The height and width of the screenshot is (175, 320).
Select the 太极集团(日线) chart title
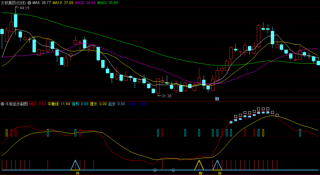13,3
